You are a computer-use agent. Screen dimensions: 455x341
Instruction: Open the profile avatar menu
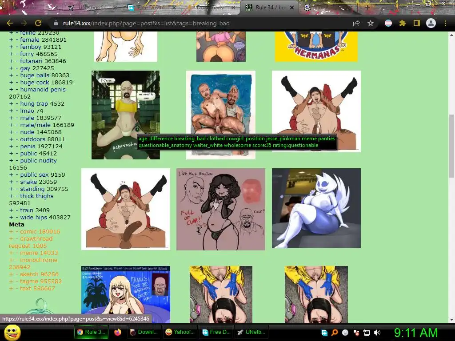point(431,23)
